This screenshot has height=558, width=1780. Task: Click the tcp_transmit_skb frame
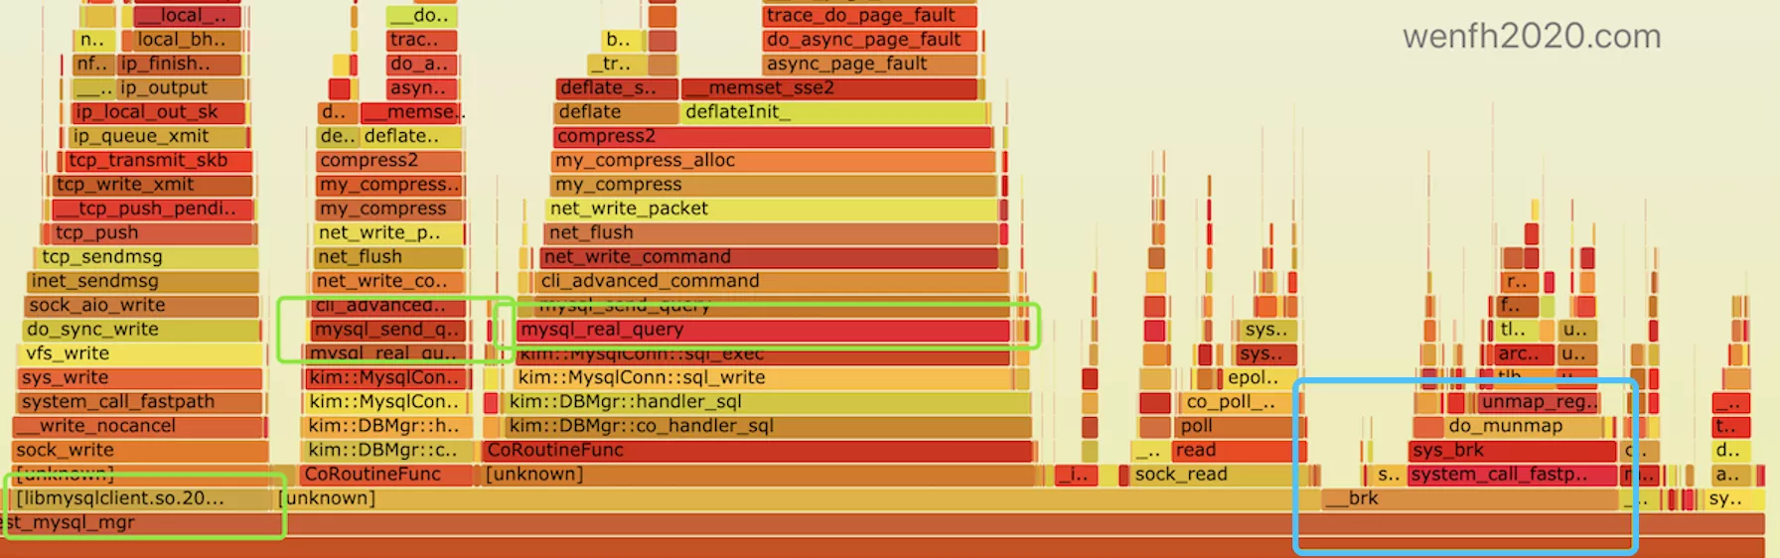coord(159,161)
